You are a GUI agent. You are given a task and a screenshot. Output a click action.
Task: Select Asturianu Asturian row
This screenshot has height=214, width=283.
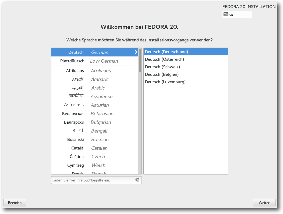(x=95, y=105)
